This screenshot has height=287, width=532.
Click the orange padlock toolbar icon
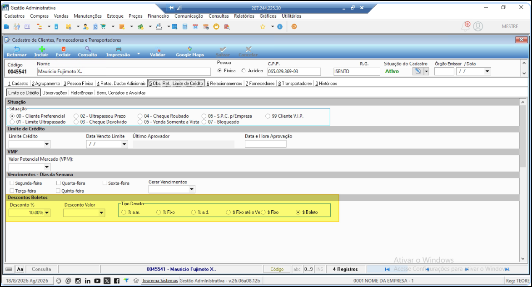click(216, 26)
